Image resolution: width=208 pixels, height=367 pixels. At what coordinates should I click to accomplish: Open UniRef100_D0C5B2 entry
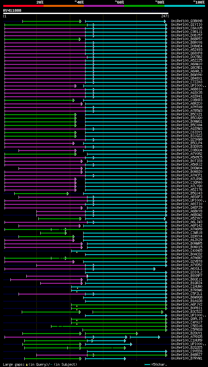coord(187,57)
